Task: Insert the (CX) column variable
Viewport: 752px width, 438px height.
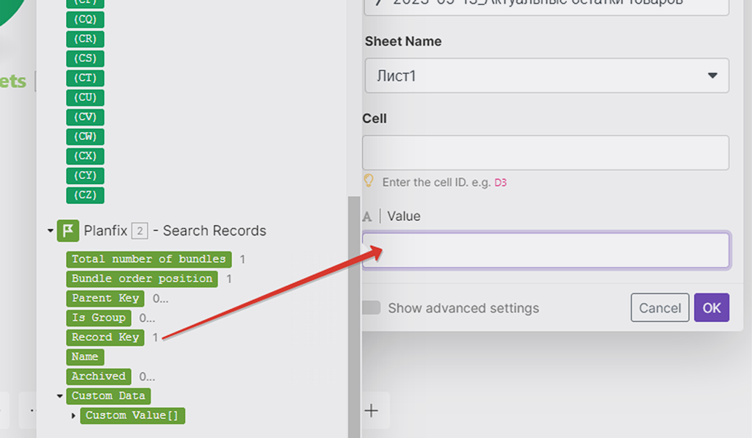Action: (85, 156)
